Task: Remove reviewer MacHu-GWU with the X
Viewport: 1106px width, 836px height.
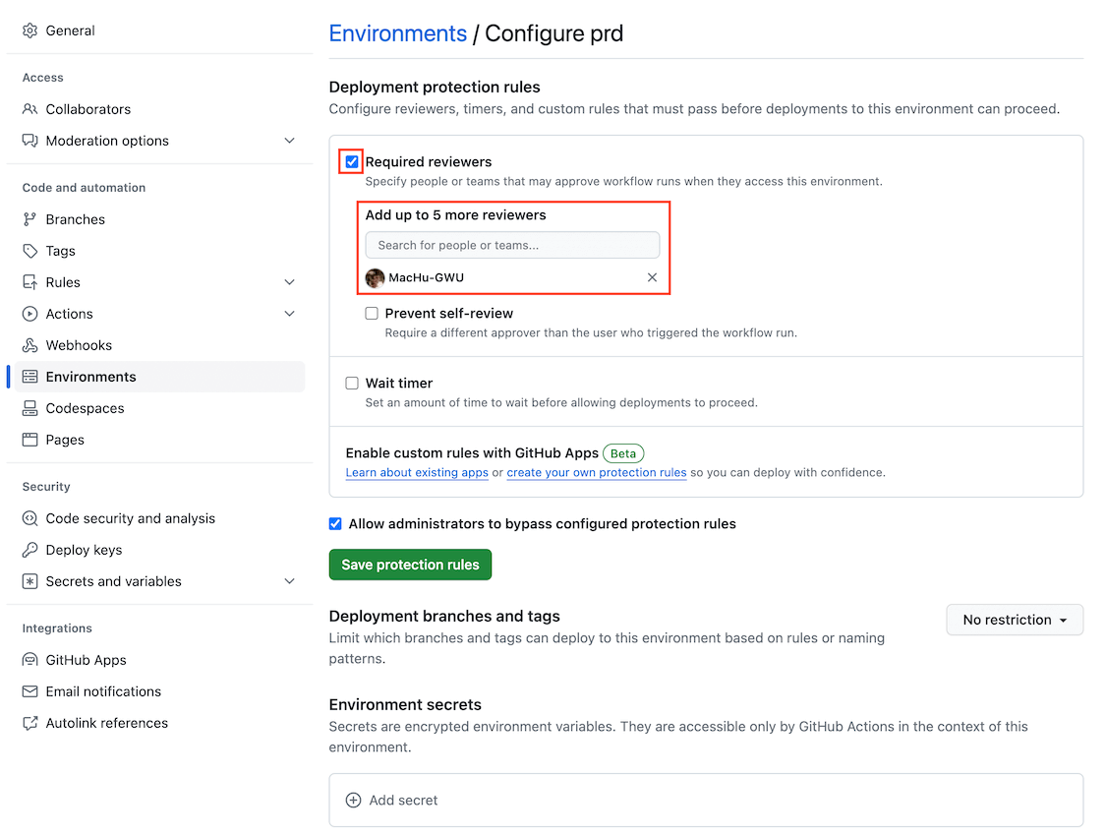Action: (x=652, y=277)
